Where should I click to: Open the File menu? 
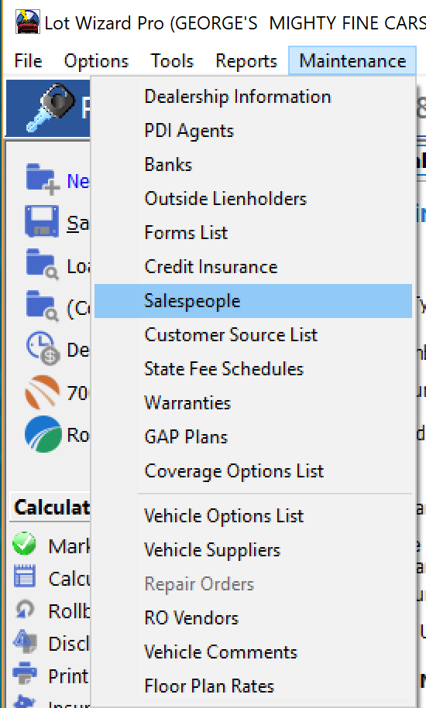(28, 61)
